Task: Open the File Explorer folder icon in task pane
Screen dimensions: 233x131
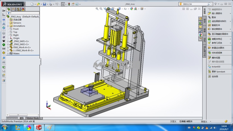Action: coord(201,27)
